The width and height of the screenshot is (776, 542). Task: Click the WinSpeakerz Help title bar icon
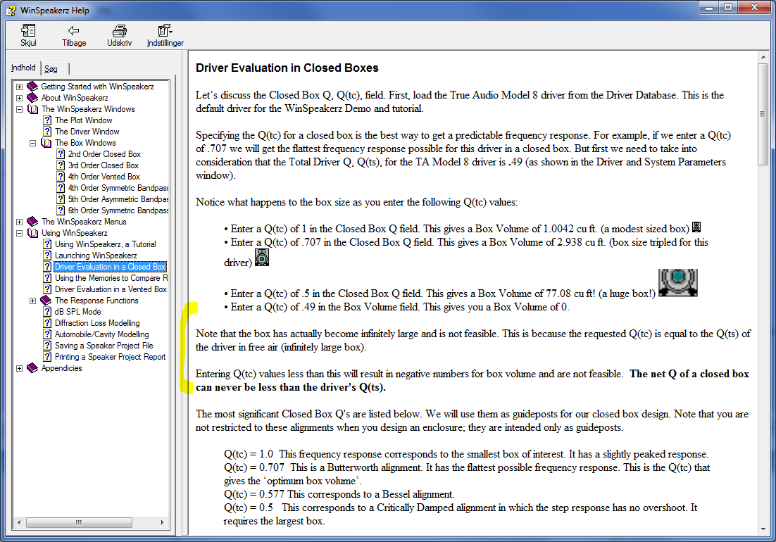[11, 11]
